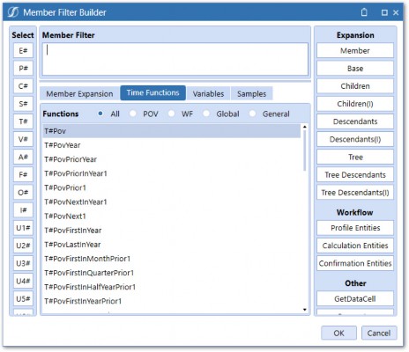Insert the O# origin token
The width and height of the screenshot is (409, 352).
23,193
